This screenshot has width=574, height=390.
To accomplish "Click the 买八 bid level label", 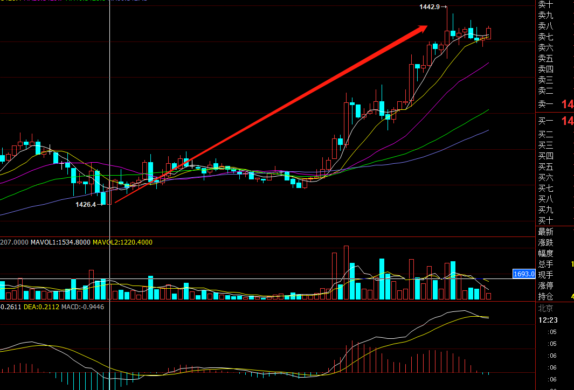I will [x=546, y=199].
